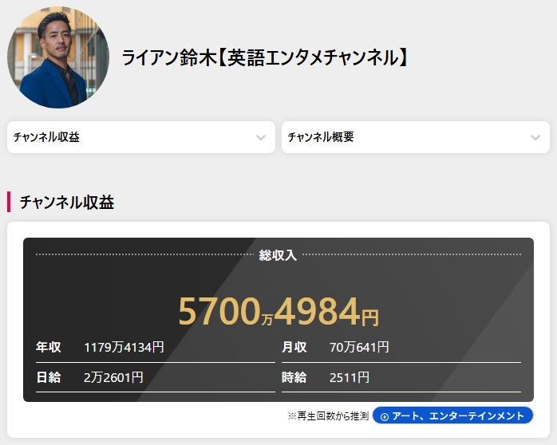Click the 時給 label
The image size is (557, 445).
(294, 377)
